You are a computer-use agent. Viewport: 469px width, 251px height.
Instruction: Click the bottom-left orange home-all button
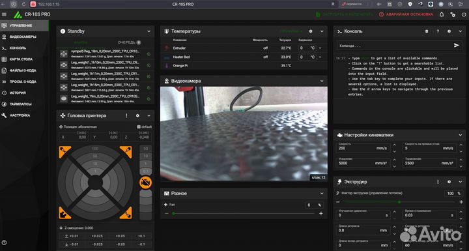click(64, 213)
